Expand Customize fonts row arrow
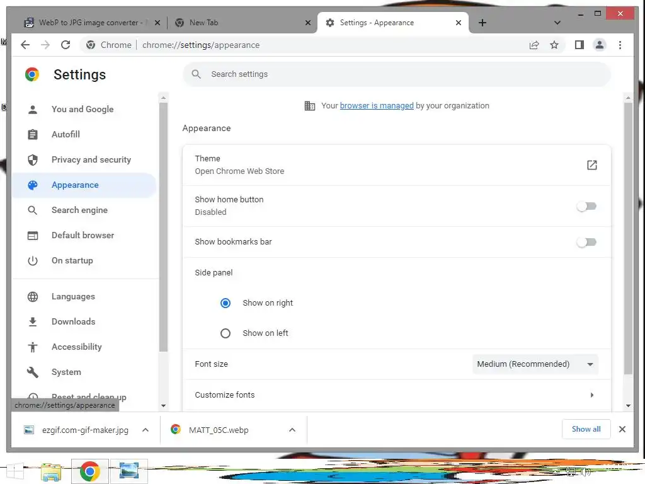645x484 pixels. [x=591, y=395]
